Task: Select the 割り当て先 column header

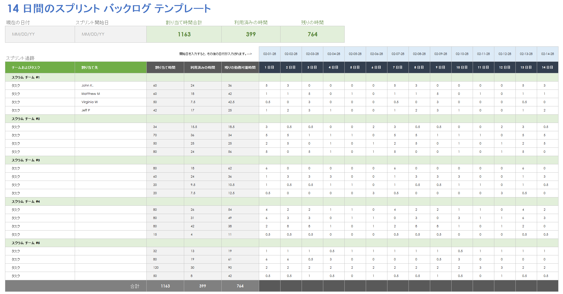Action: click(x=111, y=67)
